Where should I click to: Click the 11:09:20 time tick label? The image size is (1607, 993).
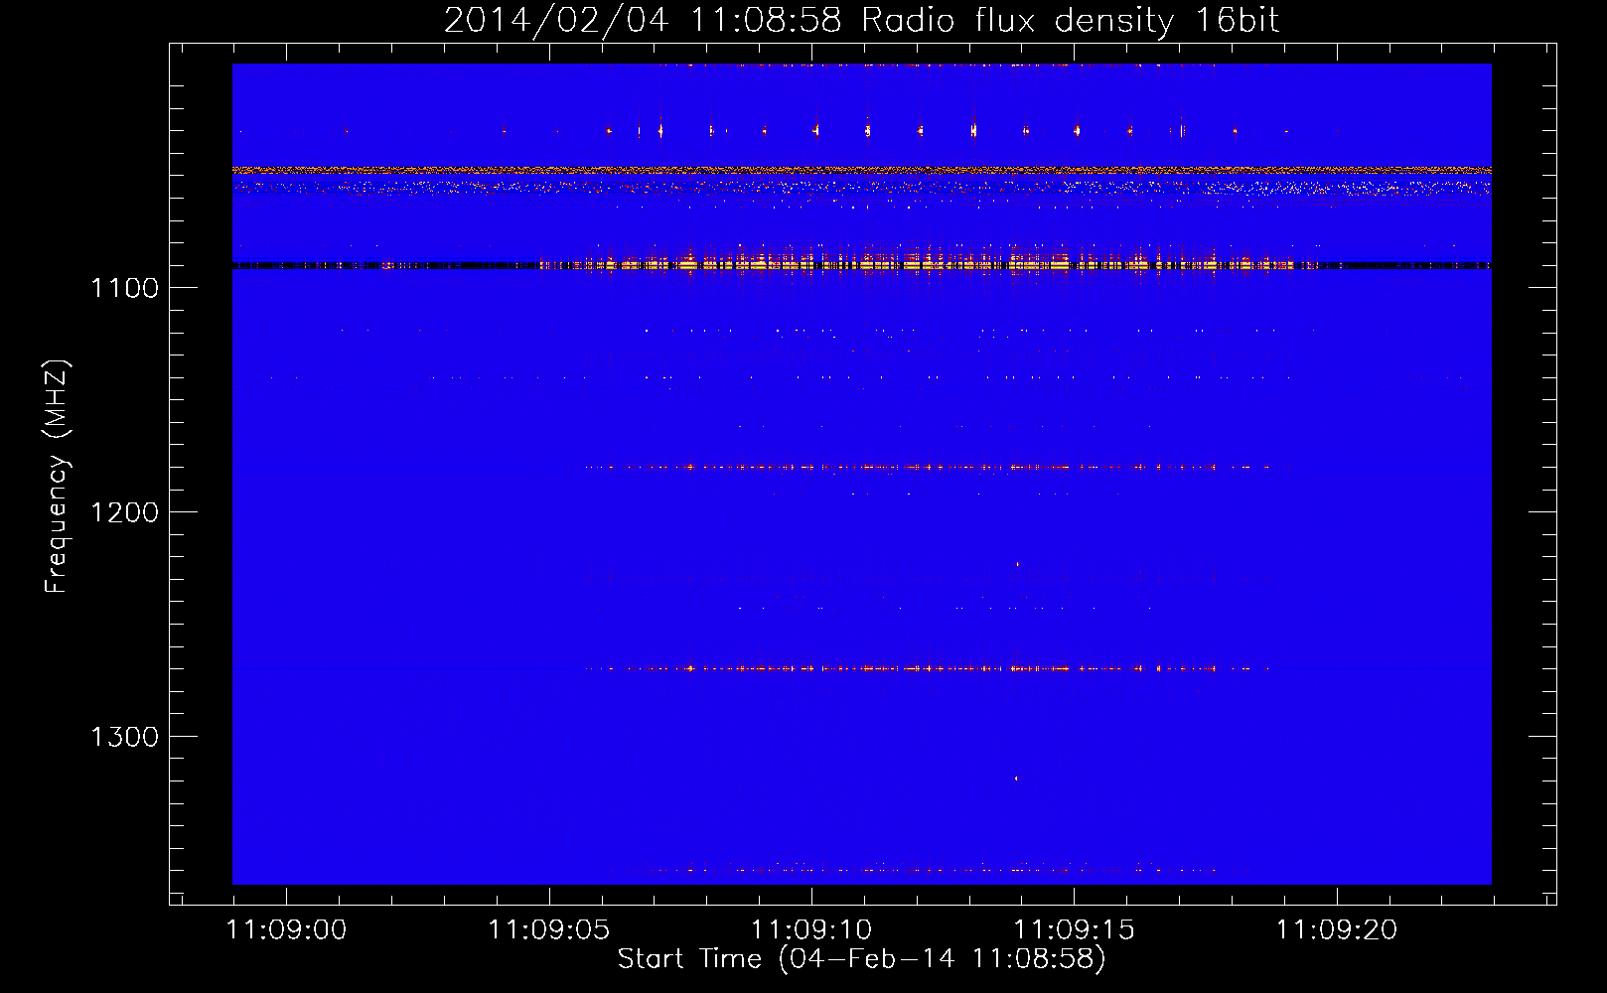pos(1336,930)
